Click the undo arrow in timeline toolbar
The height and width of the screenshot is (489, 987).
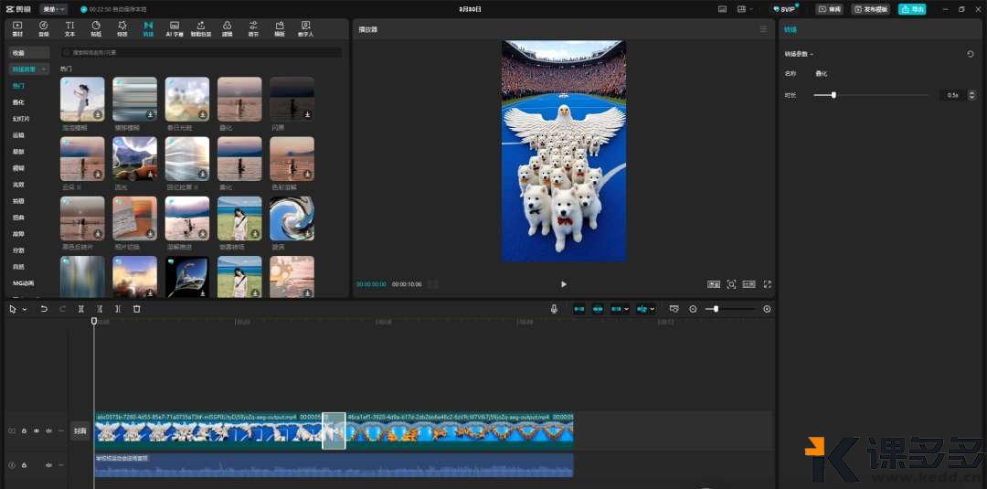tap(43, 309)
